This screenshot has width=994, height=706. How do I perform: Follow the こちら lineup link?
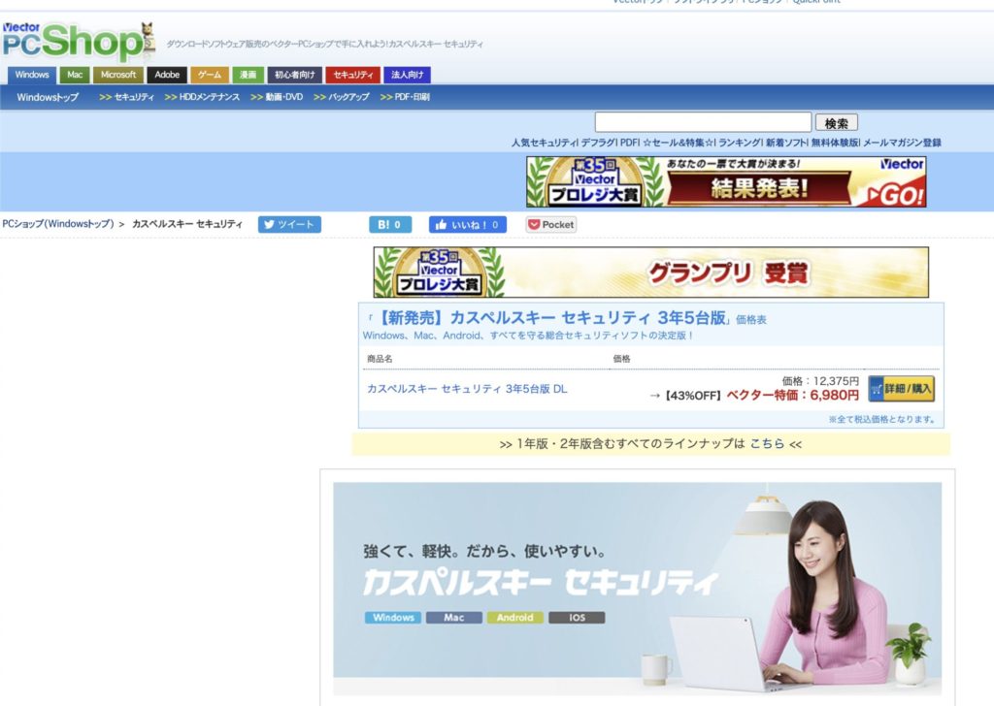pyautogui.click(x=767, y=443)
